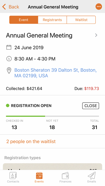Open Boston Sheraton address link

[x=55, y=73]
